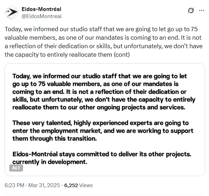The width and height of the screenshot is (209, 196).
Task: Click the 6,252 view count number
Action: pyautogui.click(x=71, y=185)
